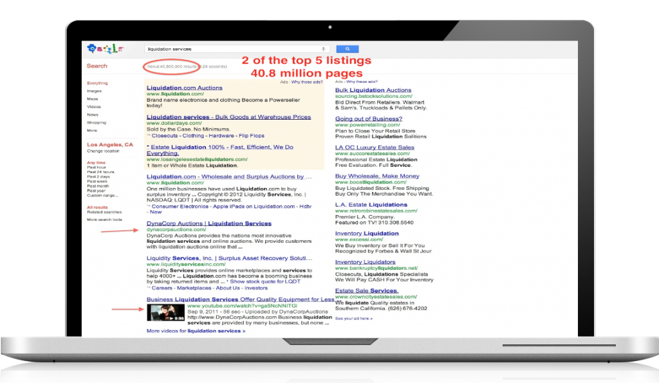Image resolution: width=659 pixels, height=383 pixels.
Task: Click More videos for liquidation services
Action: [196, 332]
